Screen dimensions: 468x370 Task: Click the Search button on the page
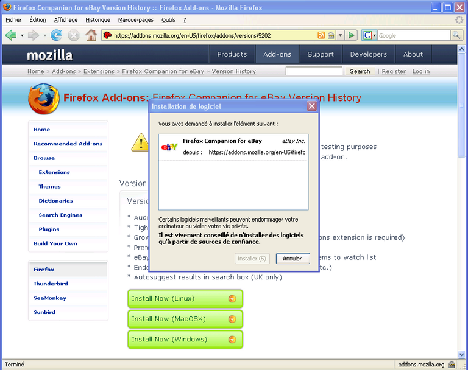pos(360,71)
